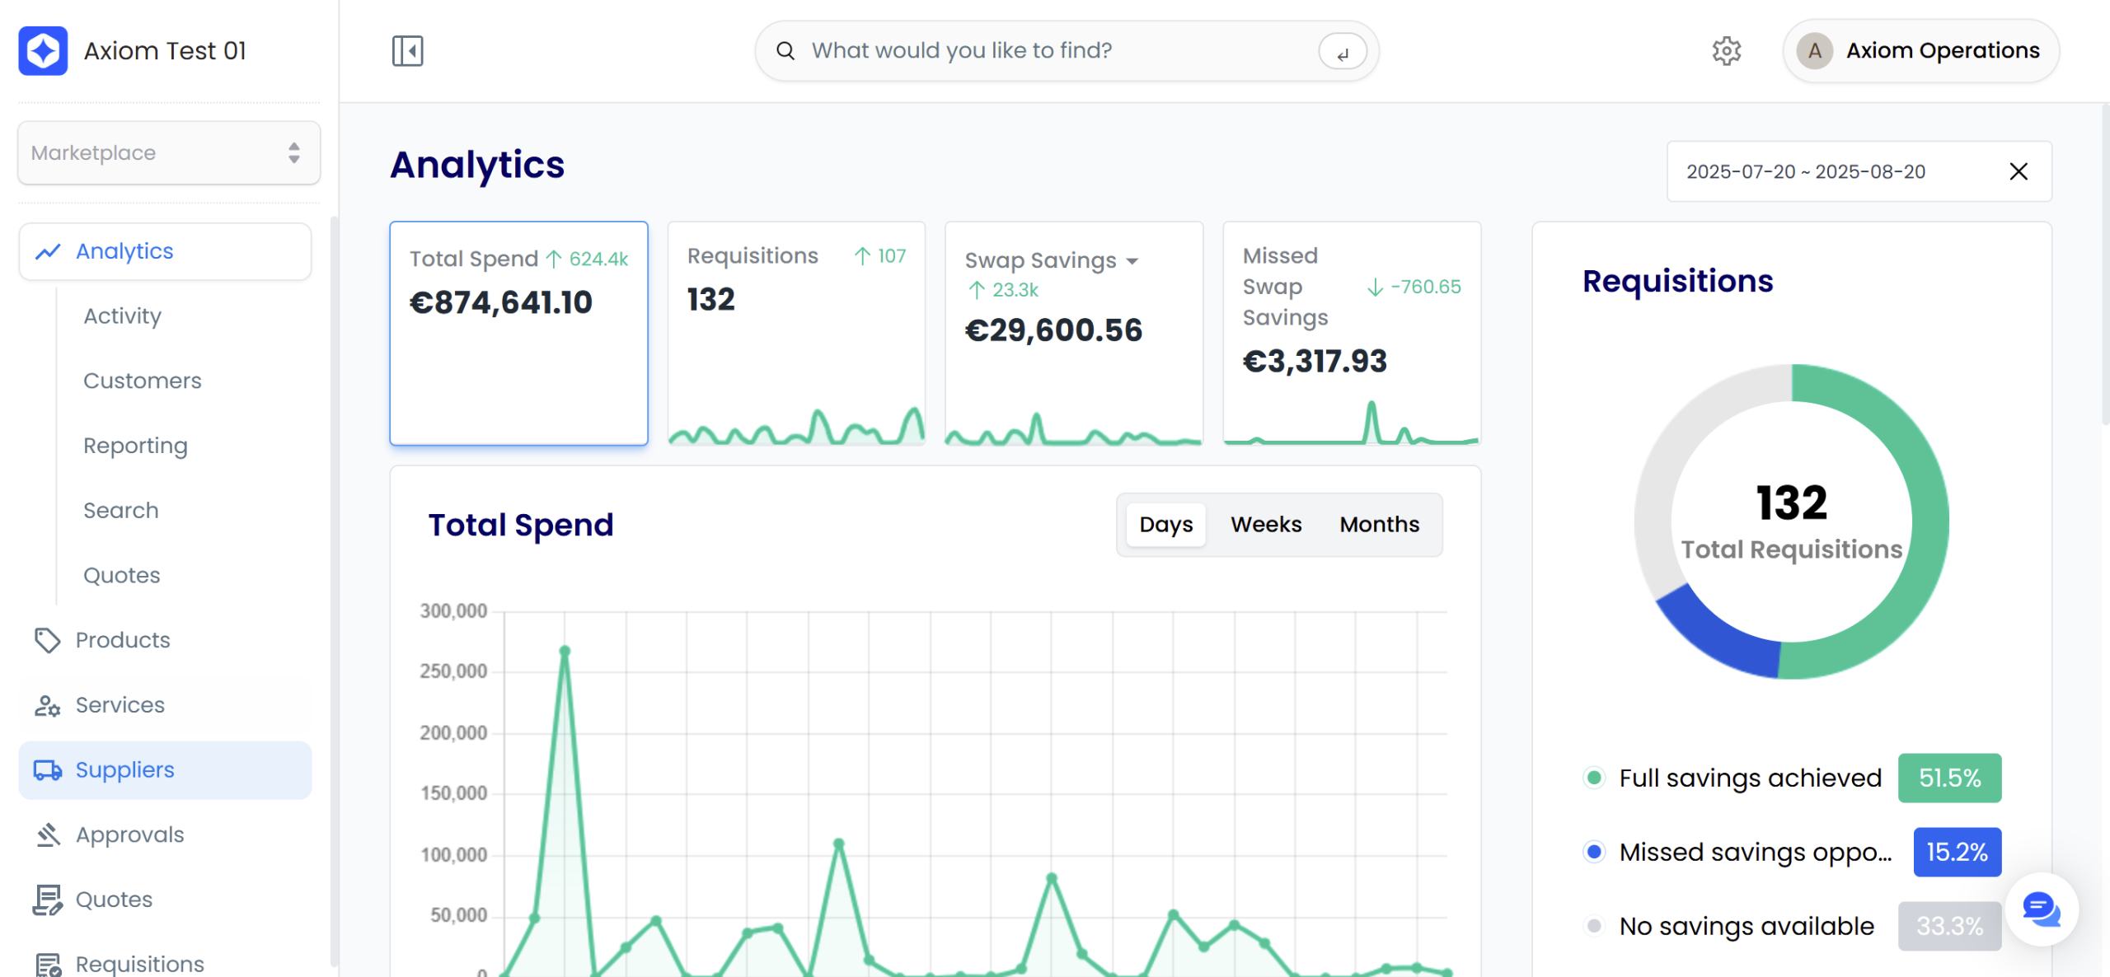Image resolution: width=2110 pixels, height=977 pixels.
Task: Expand the Swap Savings dropdown arrow
Action: pyautogui.click(x=1132, y=261)
